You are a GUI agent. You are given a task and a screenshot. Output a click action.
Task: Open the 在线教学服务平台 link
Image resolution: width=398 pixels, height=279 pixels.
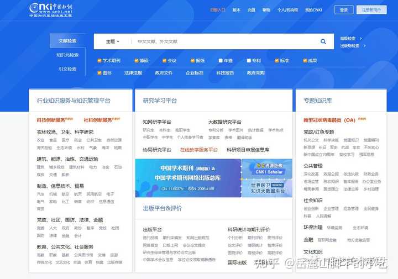199,150
